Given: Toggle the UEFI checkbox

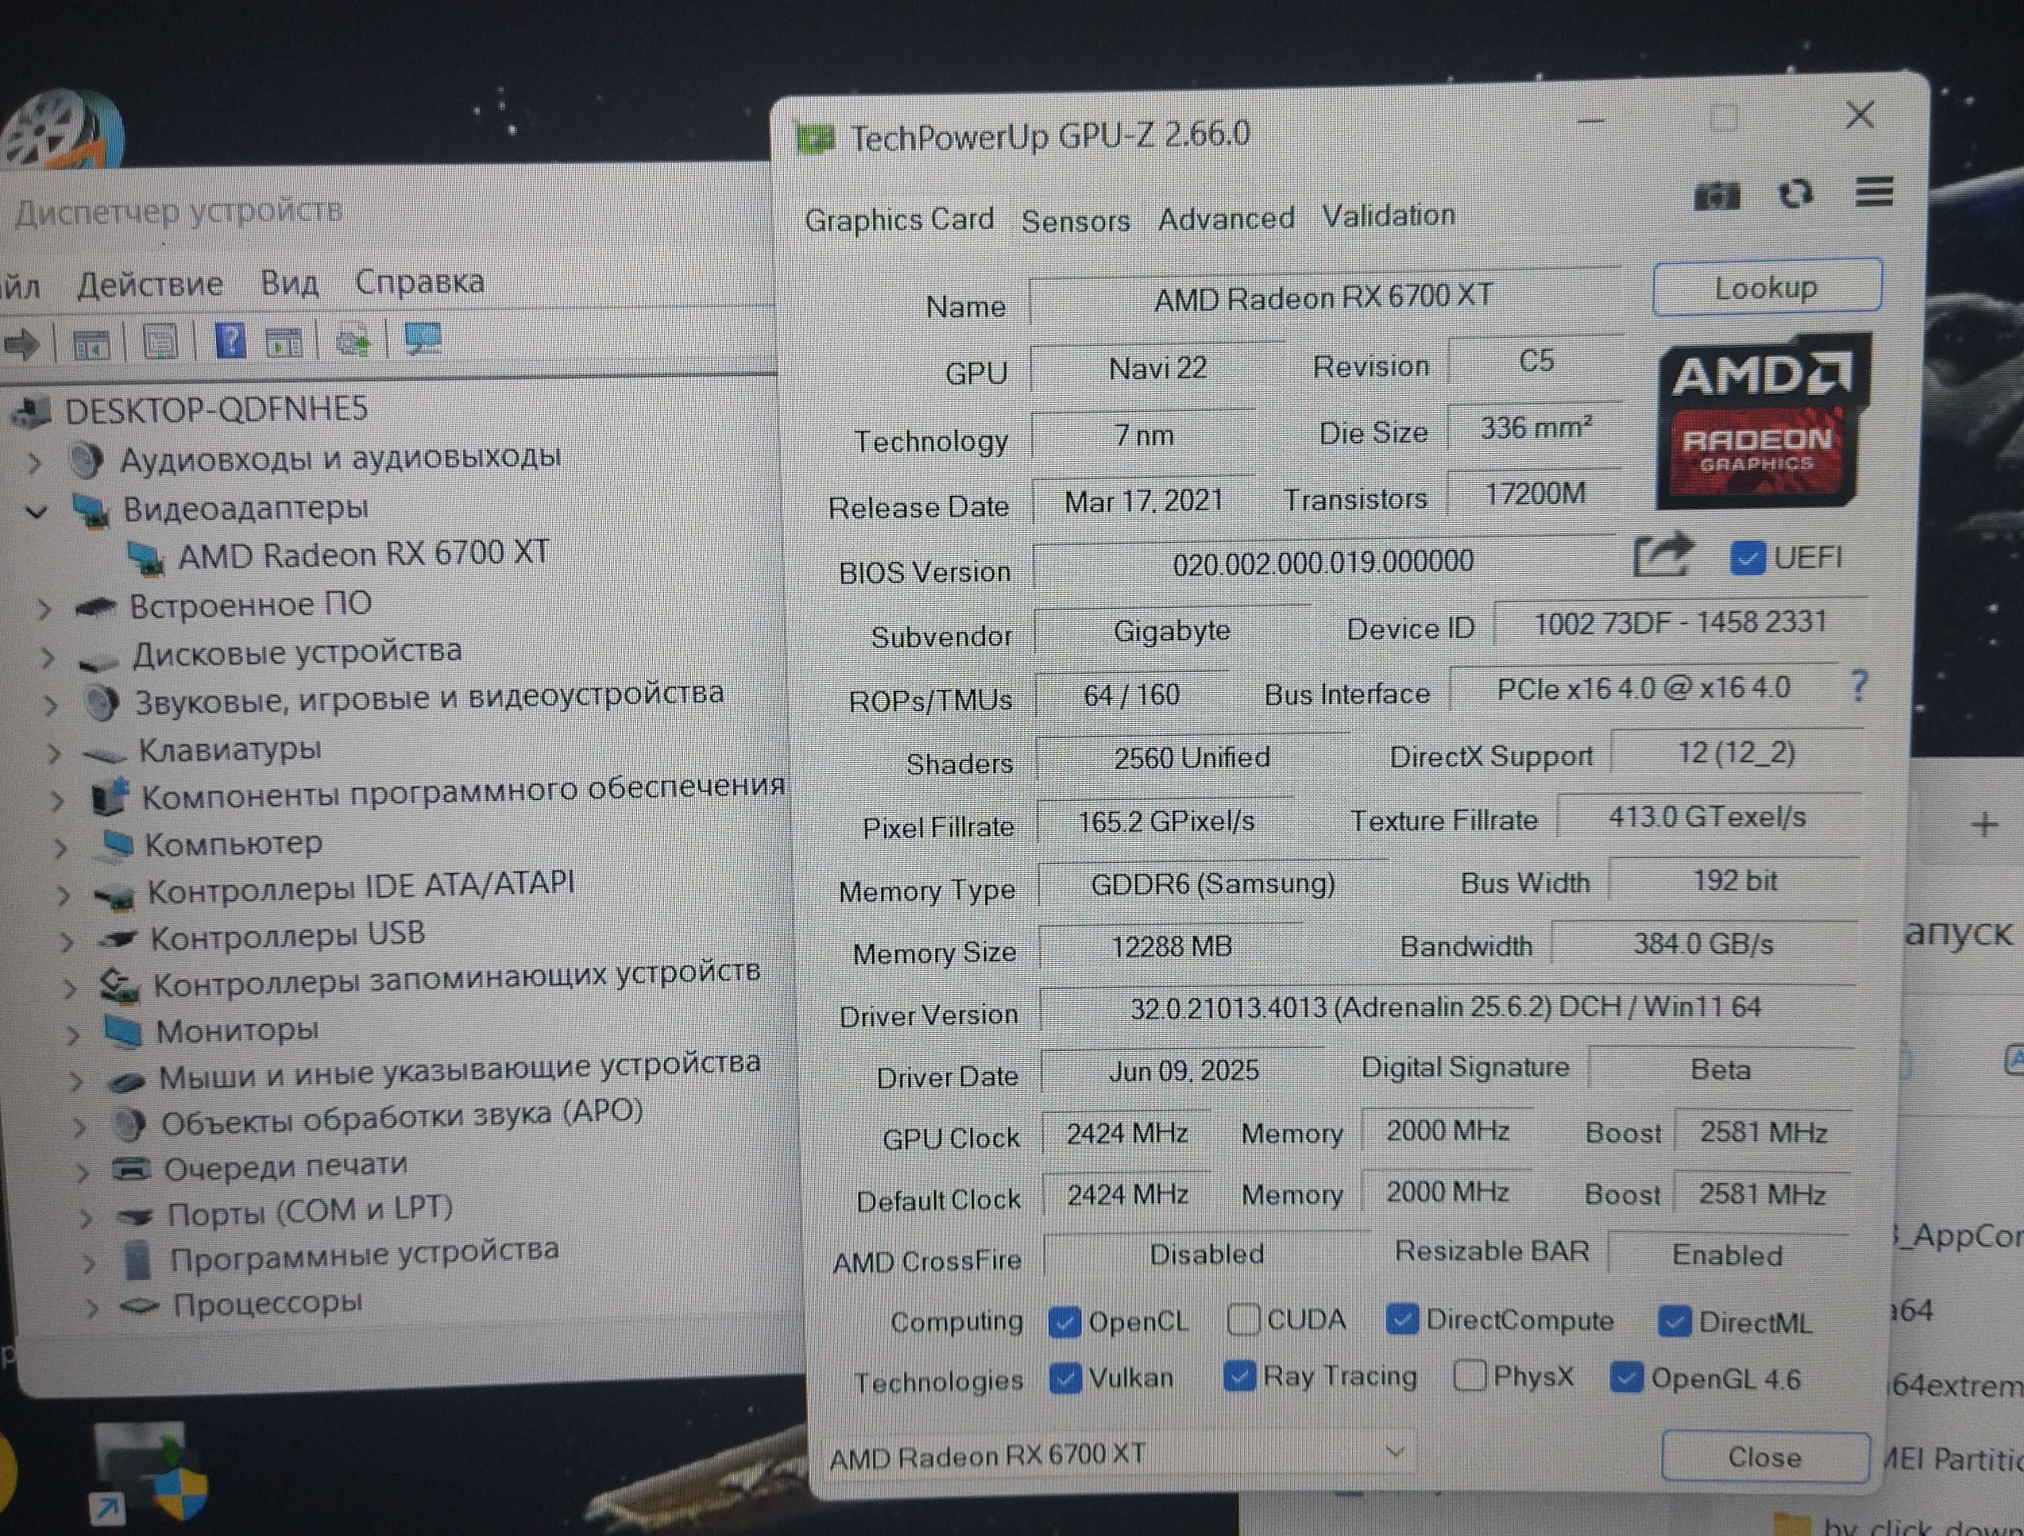Looking at the screenshot, I should click(x=1747, y=558).
